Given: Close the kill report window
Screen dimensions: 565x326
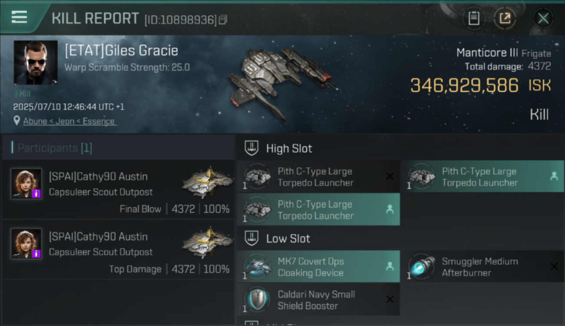Looking at the screenshot, I should tap(543, 18).
